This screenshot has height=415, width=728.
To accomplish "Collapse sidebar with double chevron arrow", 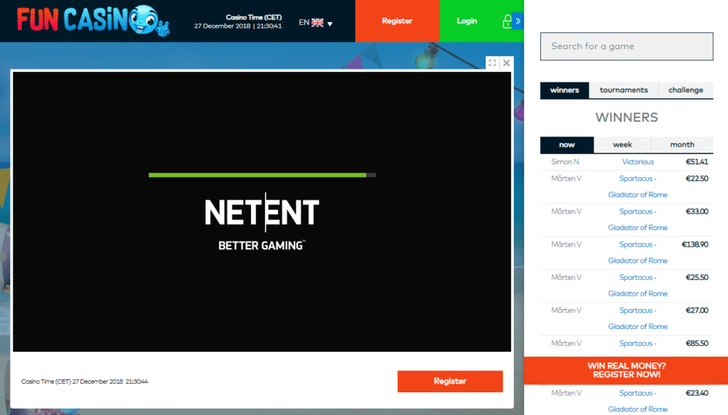I will [x=518, y=21].
